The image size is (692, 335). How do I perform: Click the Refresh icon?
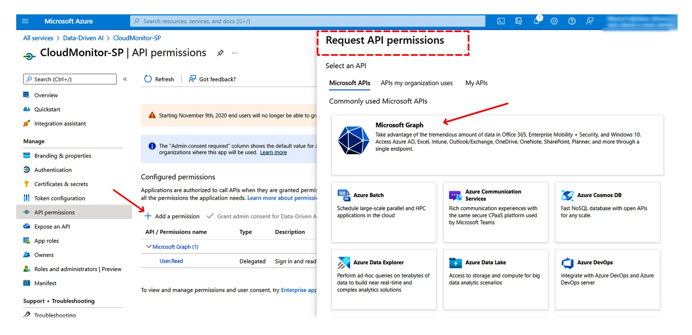pos(148,79)
